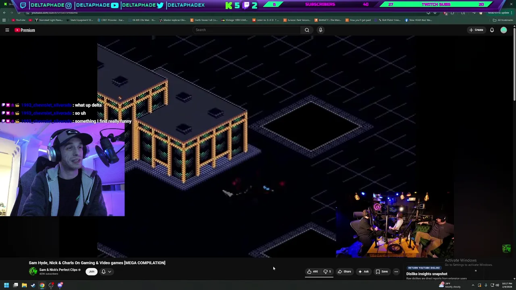Open the taskbar clock and date
Viewport: 516px width, 290px height.
pyautogui.click(x=507, y=285)
